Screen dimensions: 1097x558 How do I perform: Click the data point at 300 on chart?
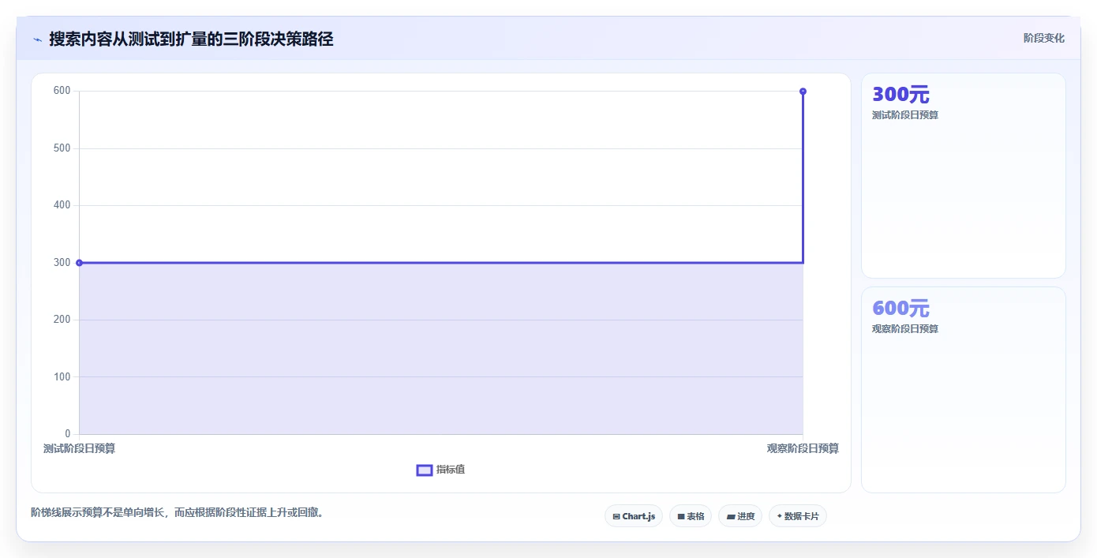pos(79,263)
